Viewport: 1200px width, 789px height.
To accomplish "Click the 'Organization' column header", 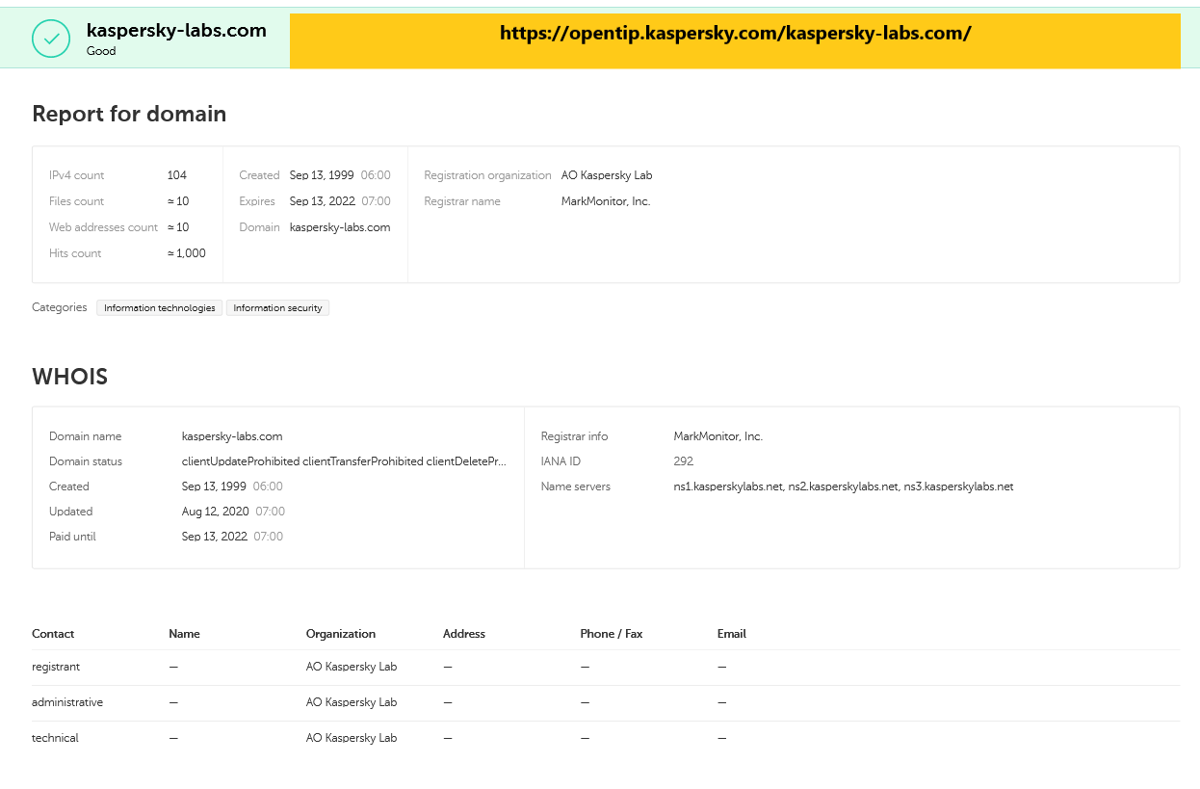I will tap(341, 634).
